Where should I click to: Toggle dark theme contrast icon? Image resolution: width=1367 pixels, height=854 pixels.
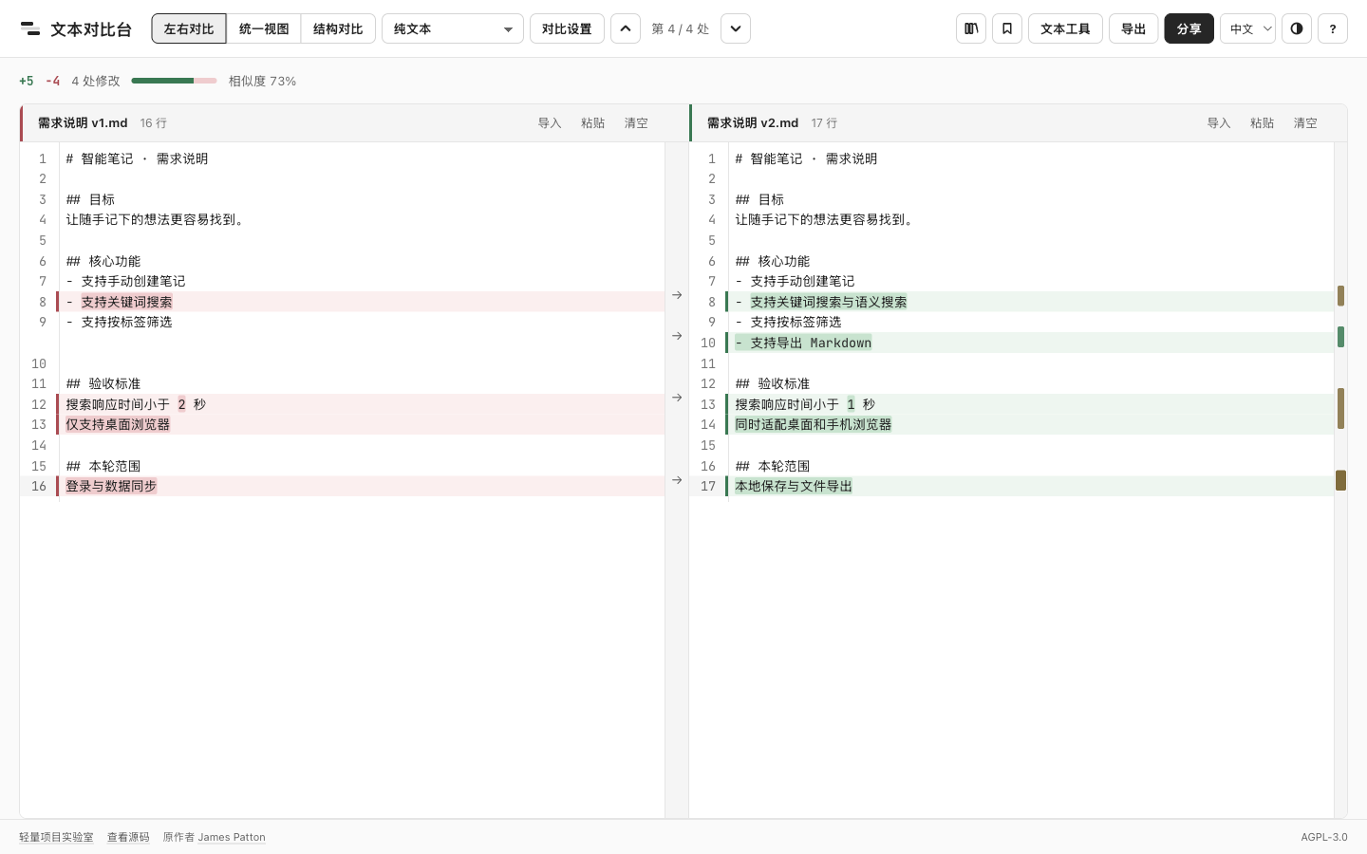point(1297,28)
